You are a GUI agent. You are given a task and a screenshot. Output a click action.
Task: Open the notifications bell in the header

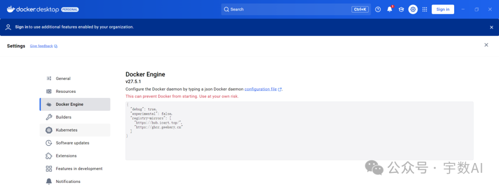[389, 10]
